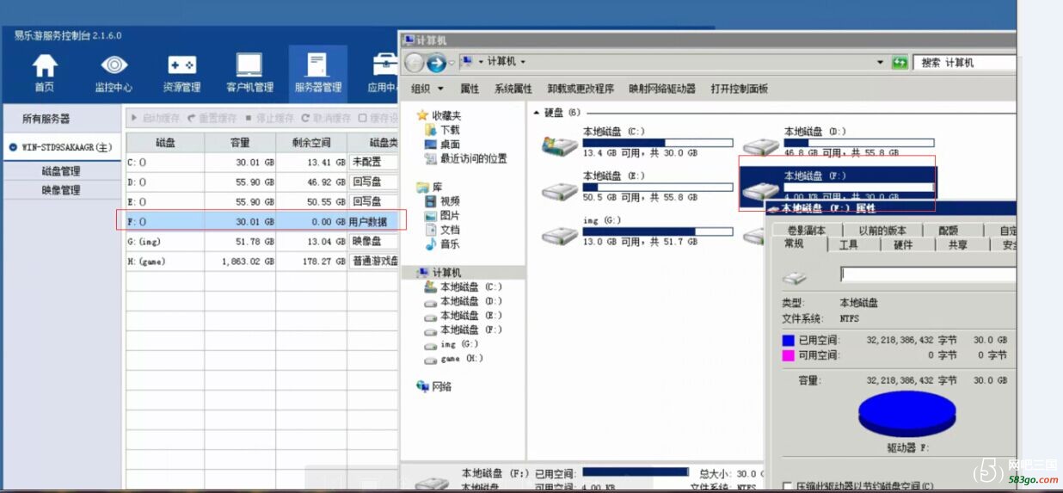Check 压缩此驱动器以节约磁盘空间 checkbox
Screen dimensions: 1063x493
point(788,486)
